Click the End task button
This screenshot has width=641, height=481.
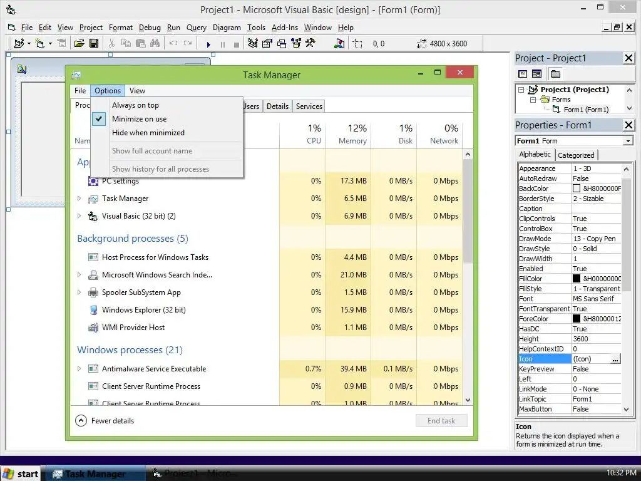441,420
